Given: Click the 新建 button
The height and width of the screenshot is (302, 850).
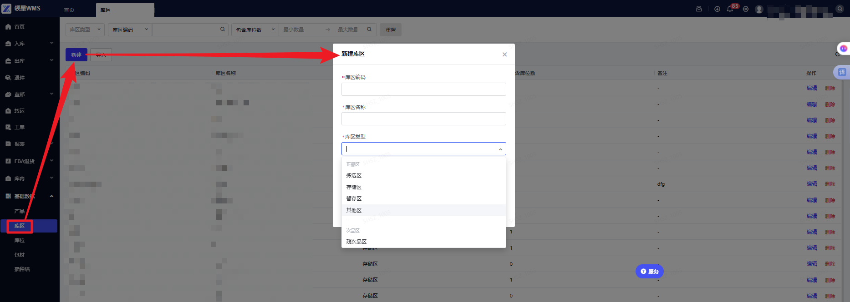Looking at the screenshot, I should 76,55.
